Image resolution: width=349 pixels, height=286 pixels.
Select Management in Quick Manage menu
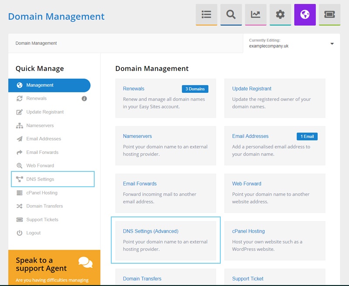(49, 85)
